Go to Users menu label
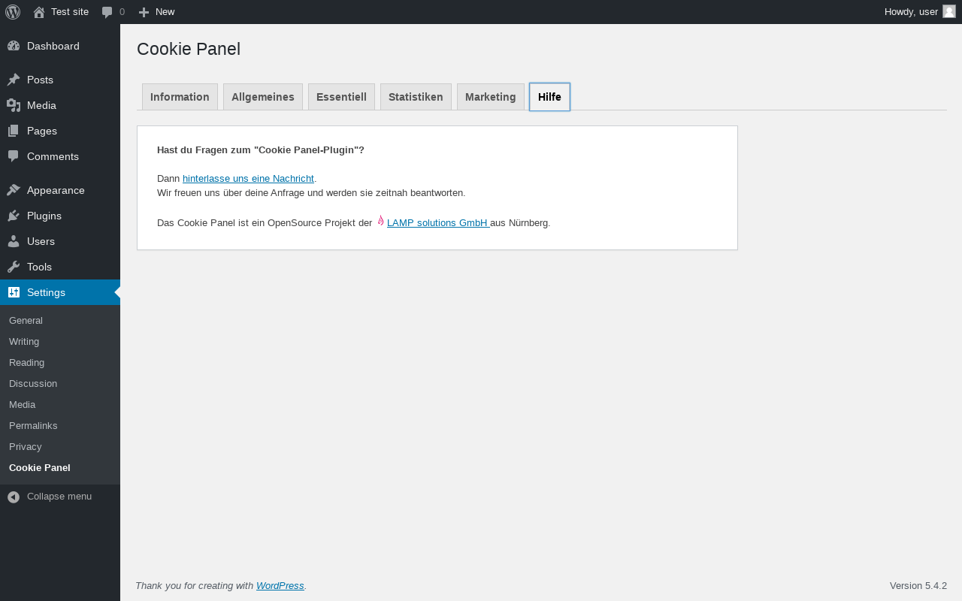The width and height of the screenshot is (962, 601). point(41,241)
